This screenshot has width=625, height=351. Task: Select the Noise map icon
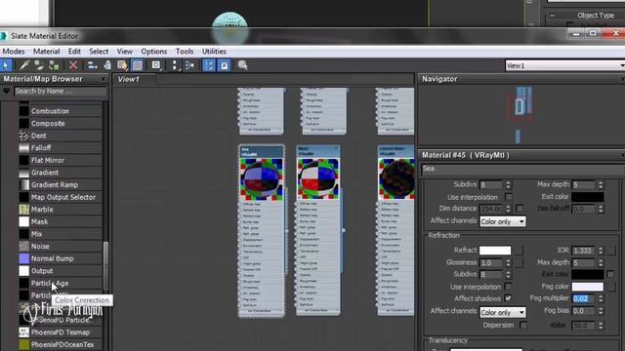click(x=23, y=247)
